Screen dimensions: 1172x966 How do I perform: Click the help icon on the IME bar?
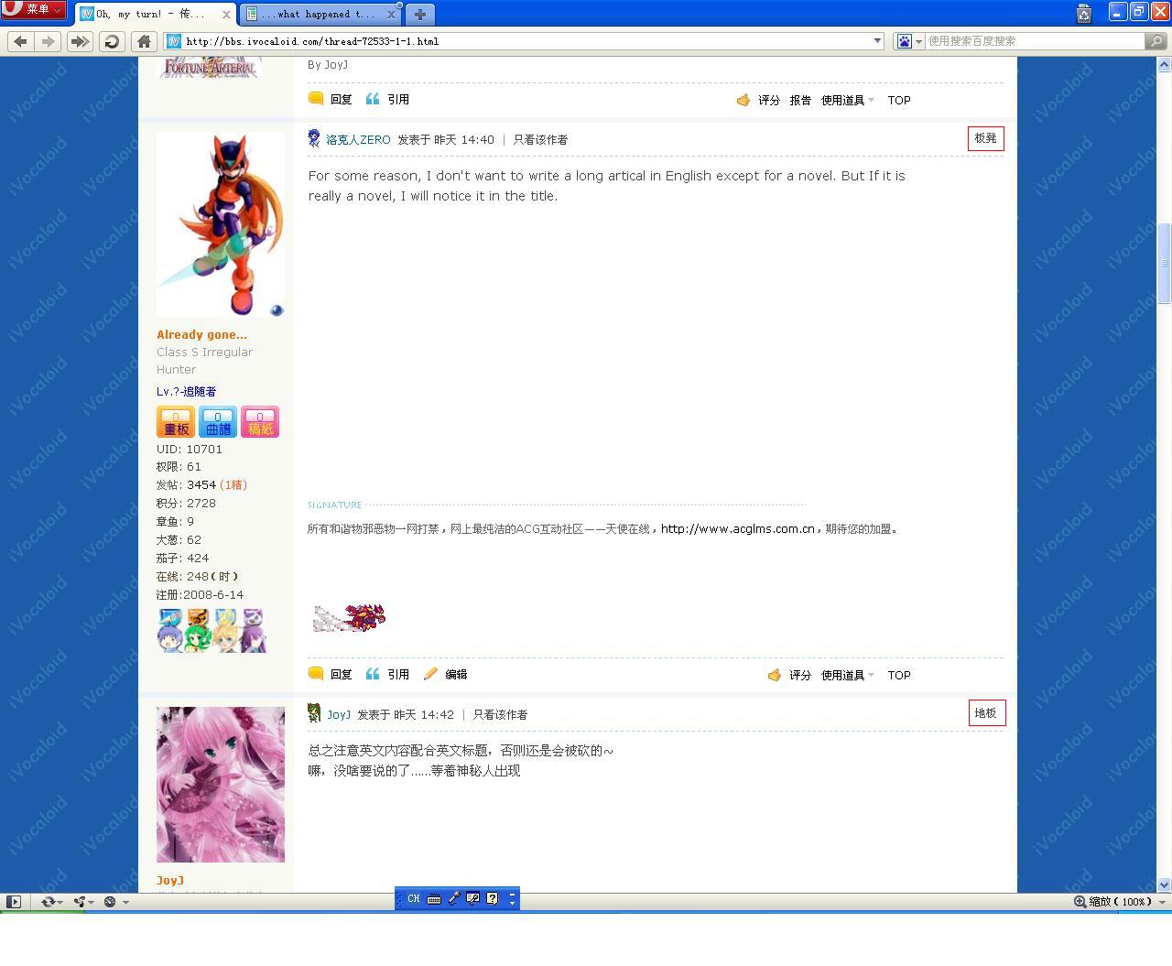click(492, 899)
